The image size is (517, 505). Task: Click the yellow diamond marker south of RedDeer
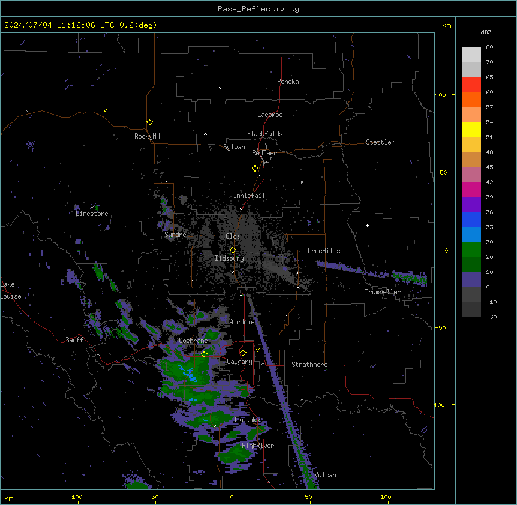point(256,169)
